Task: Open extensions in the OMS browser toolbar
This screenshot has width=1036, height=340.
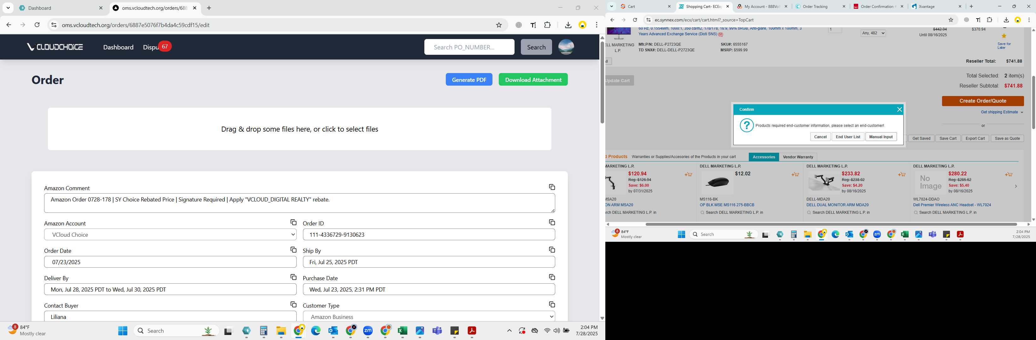Action: [547, 25]
